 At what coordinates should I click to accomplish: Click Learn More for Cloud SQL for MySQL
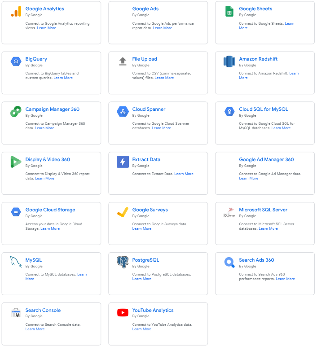point(281,128)
